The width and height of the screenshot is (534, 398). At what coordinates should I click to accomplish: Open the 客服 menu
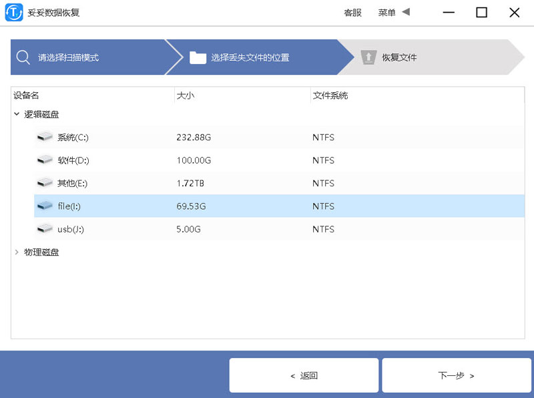tap(352, 13)
